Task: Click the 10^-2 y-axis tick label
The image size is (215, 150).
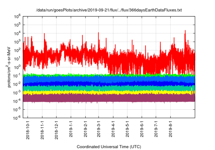Action: click(x=17, y=84)
